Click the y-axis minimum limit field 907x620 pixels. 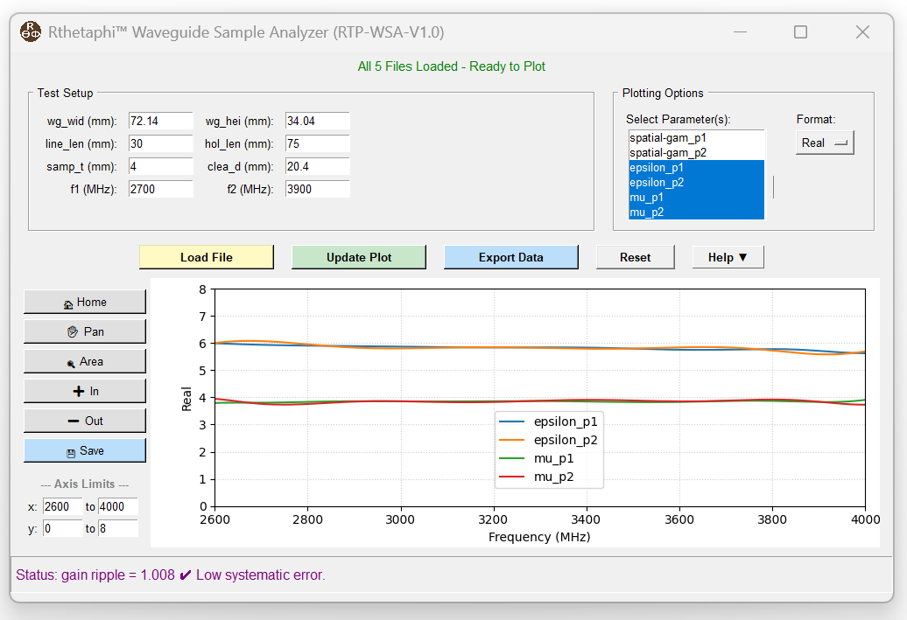click(x=62, y=529)
